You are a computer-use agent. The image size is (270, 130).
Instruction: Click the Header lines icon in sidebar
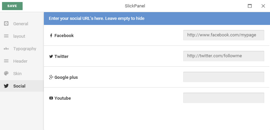pyautogui.click(x=6, y=61)
